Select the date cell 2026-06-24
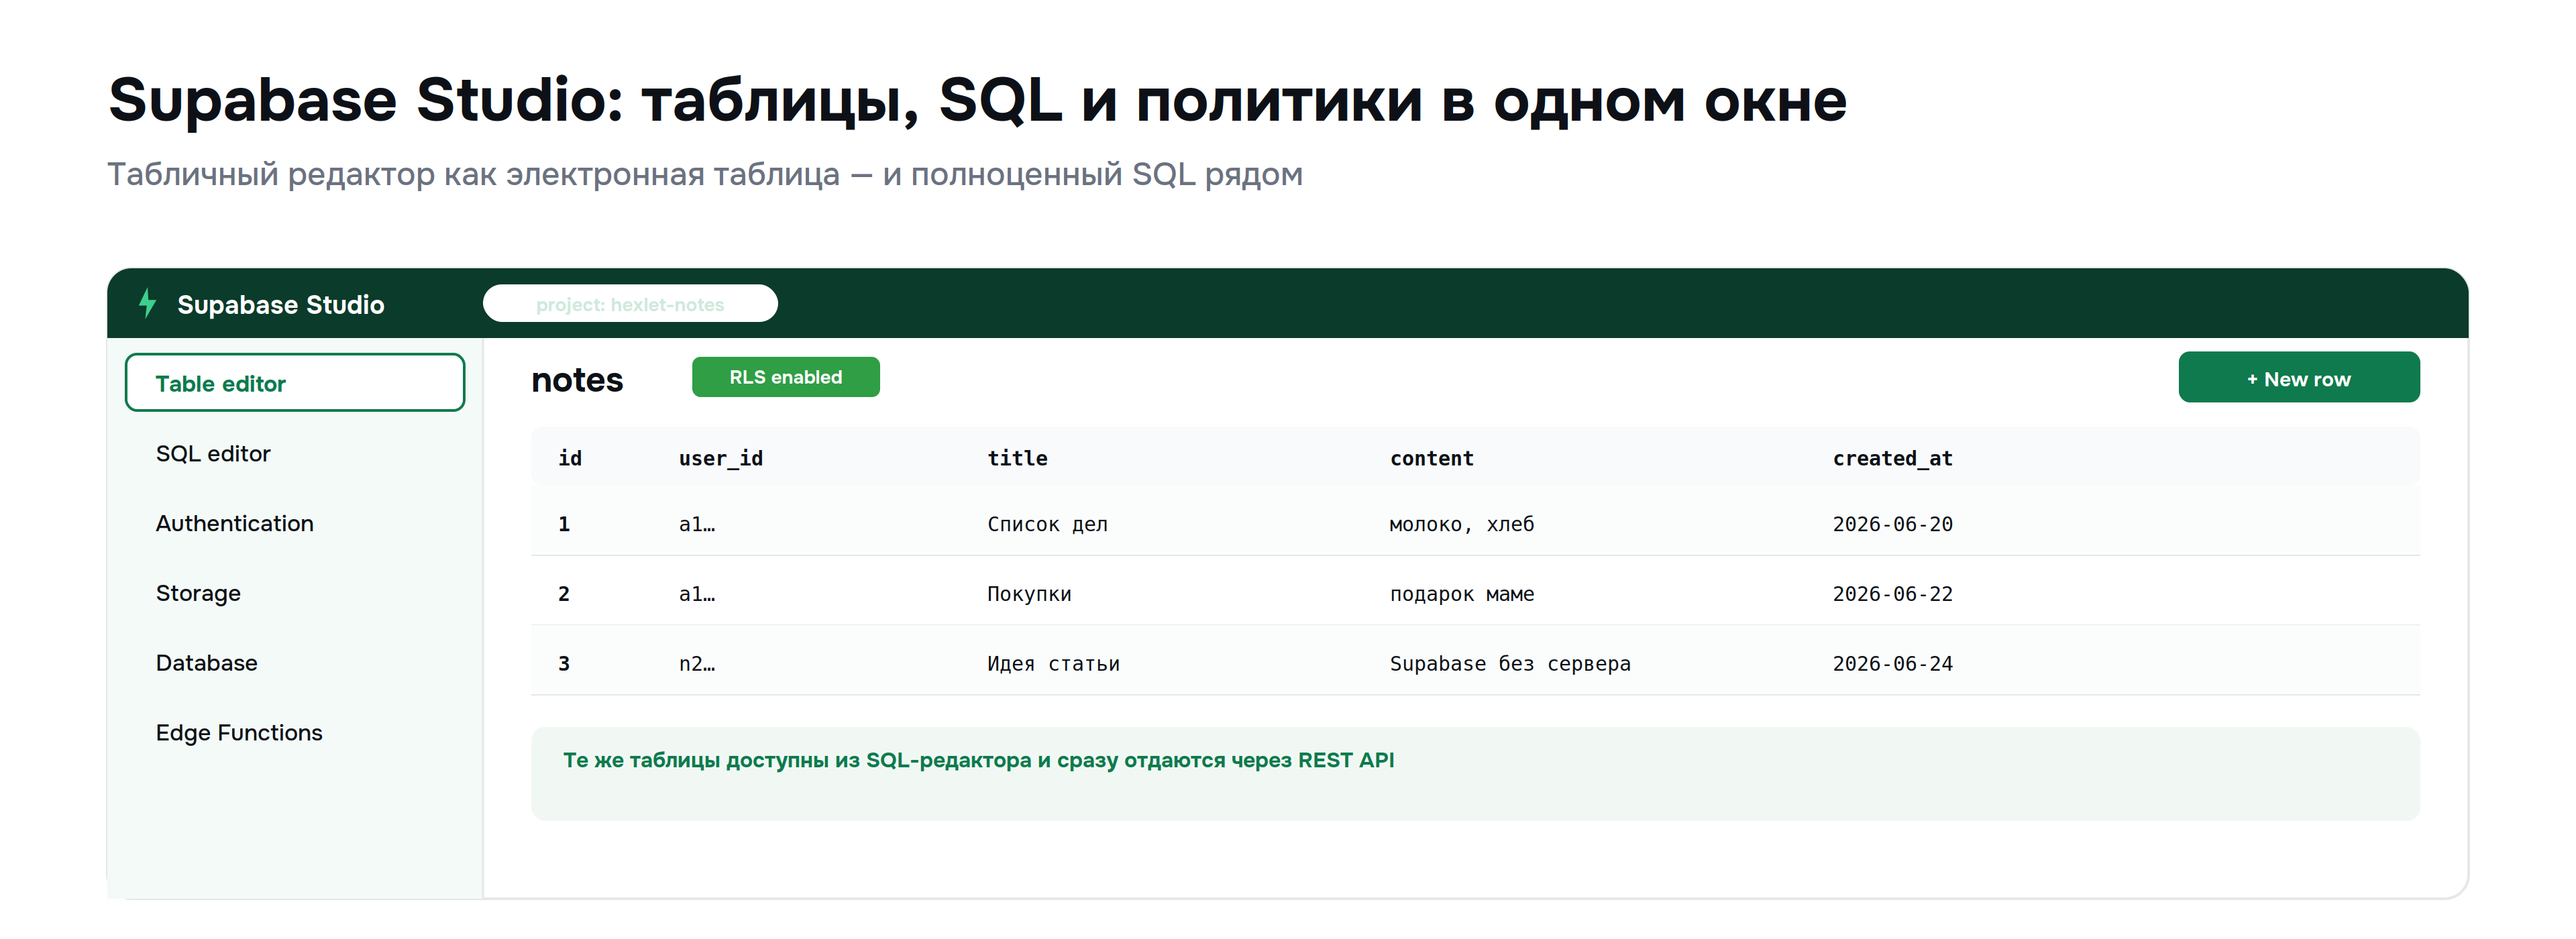The width and height of the screenshot is (2576, 939). 1892,664
